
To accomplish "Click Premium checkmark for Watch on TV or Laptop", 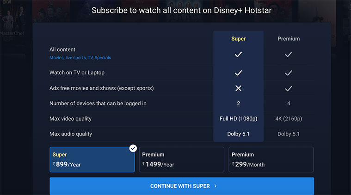I will (x=289, y=73).
